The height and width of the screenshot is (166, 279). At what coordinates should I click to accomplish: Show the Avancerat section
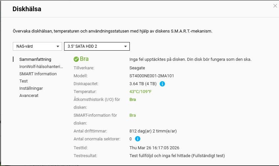pyautogui.click(x=29, y=96)
